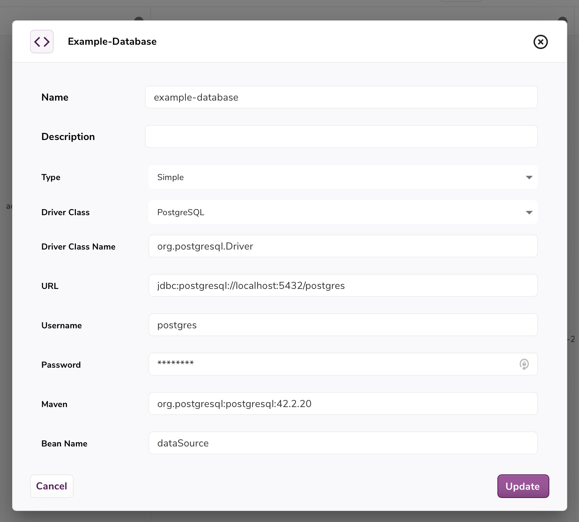Click the Driver Class label
The width and height of the screenshot is (579, 522).
click(65, 212)
